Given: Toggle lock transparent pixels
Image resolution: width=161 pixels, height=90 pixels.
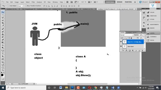Looking at the screenshot, I should 125,38.
